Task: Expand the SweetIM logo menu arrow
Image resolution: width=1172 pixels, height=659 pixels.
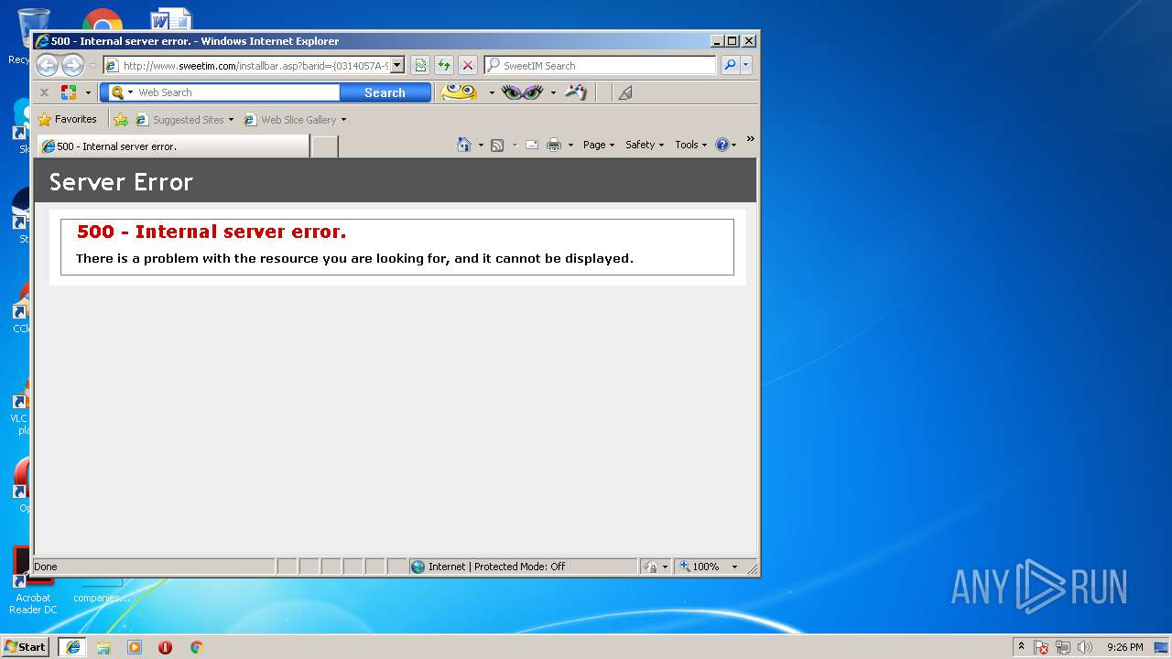Action: (x=88, y=92)
